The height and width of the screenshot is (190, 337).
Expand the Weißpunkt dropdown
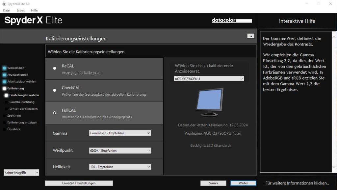pyautogui.click(x=120, y=151)
